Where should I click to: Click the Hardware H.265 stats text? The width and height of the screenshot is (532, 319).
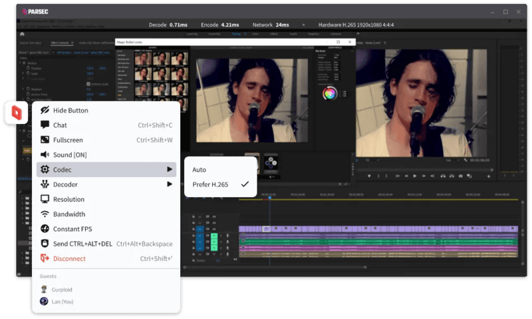coord(356,25)
